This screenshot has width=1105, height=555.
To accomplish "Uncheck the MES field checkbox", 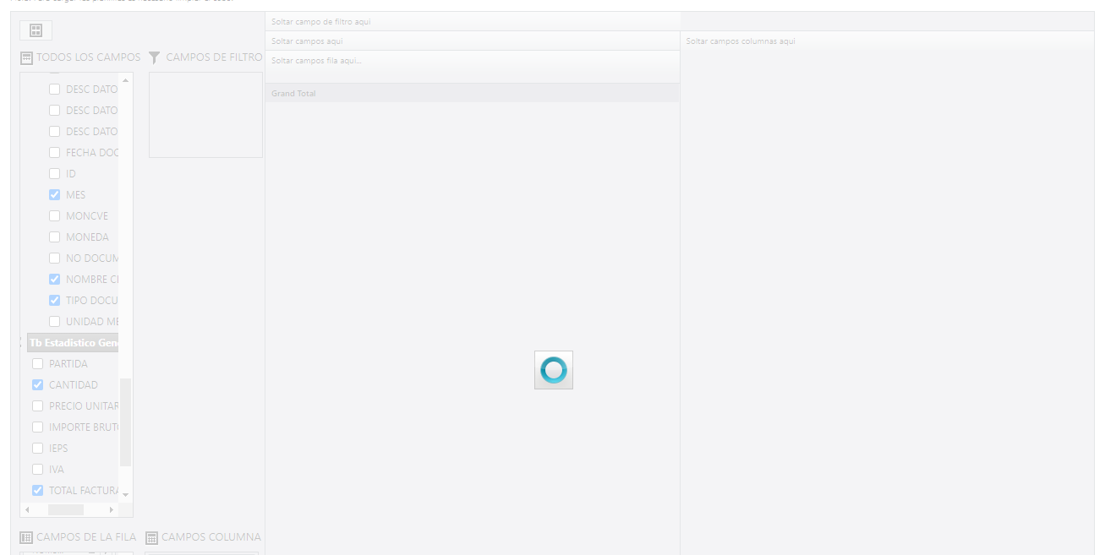I will click(x=55, y=195).
